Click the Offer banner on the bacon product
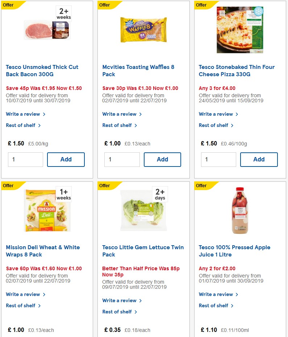Image resolution: width=288 pixels, height=337 pixels. tap(8, 5)
